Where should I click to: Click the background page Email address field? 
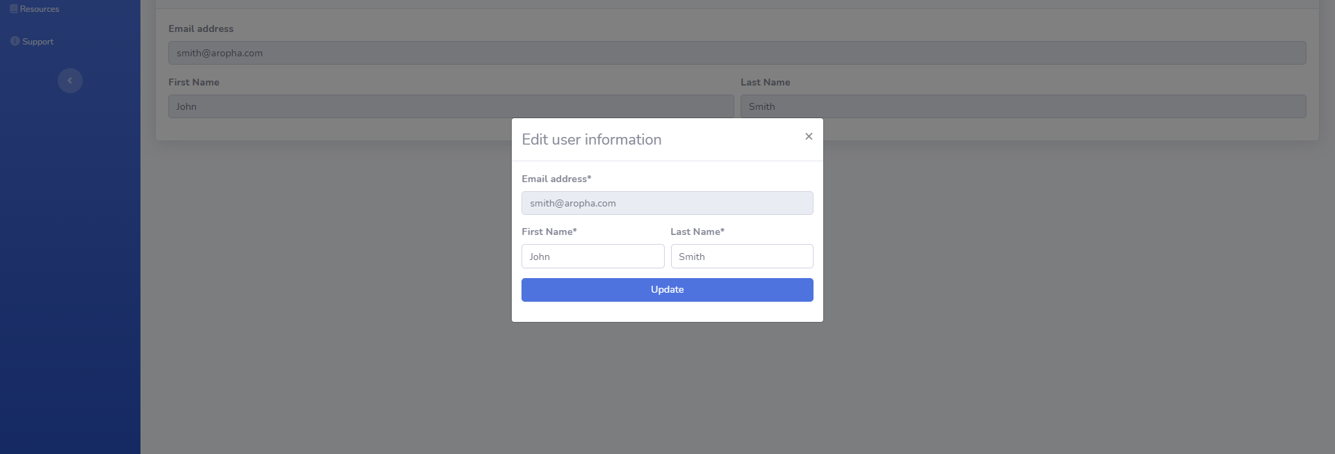[736, 53]
